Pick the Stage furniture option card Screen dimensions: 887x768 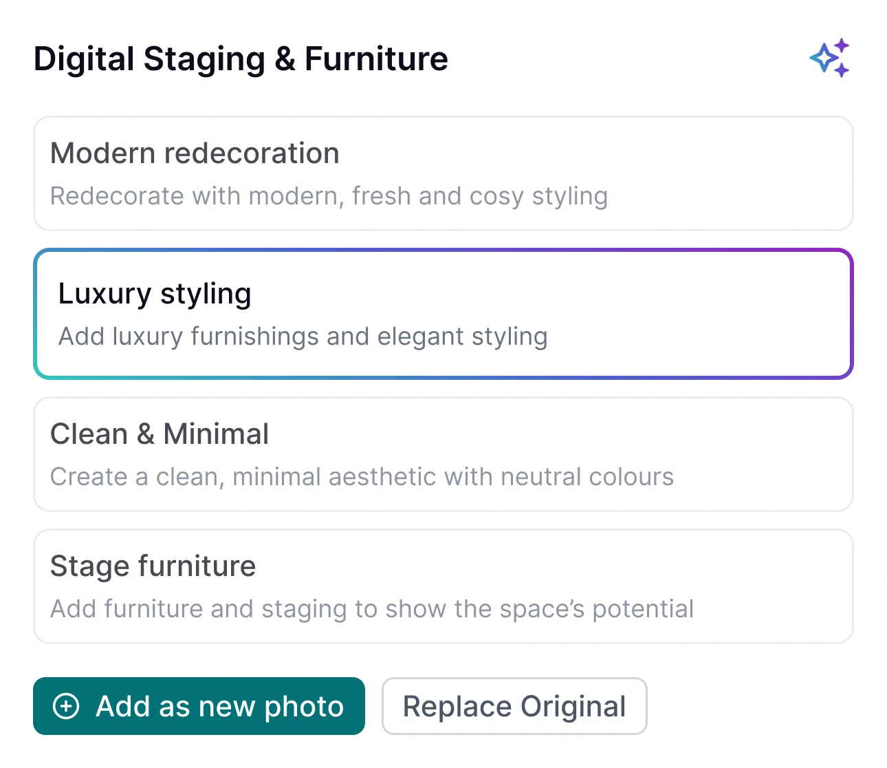click(756, 586)
